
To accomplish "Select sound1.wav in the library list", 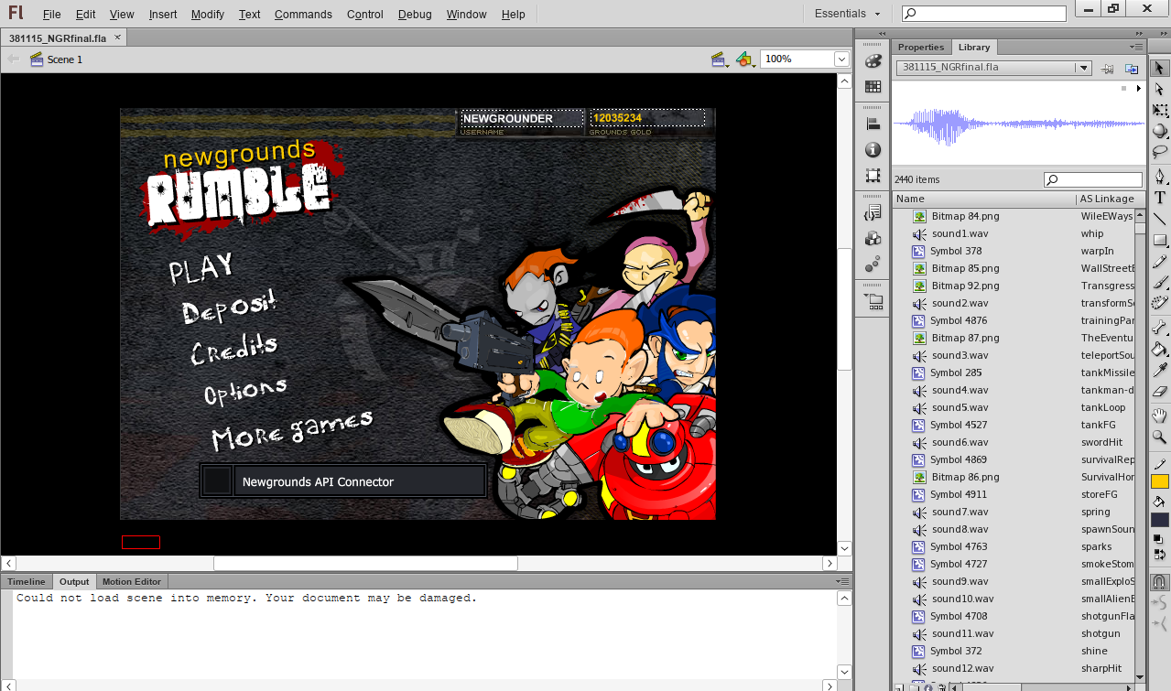I will 960,233.
